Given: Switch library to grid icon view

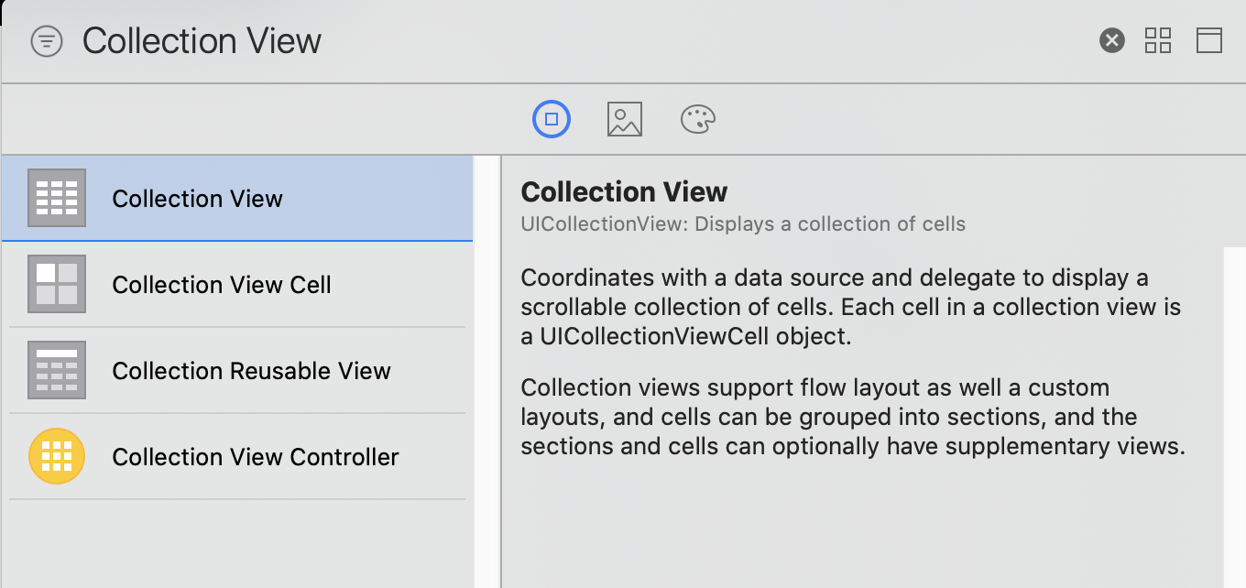Looking at the screenshot, I should click(x=1158, y=40).
